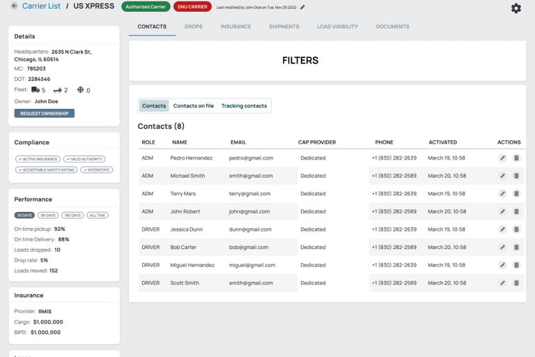Viewport: 535px width, 357px height.
Task: Open the DOCUMENTS tab
Action: click(x=392, y=26)
